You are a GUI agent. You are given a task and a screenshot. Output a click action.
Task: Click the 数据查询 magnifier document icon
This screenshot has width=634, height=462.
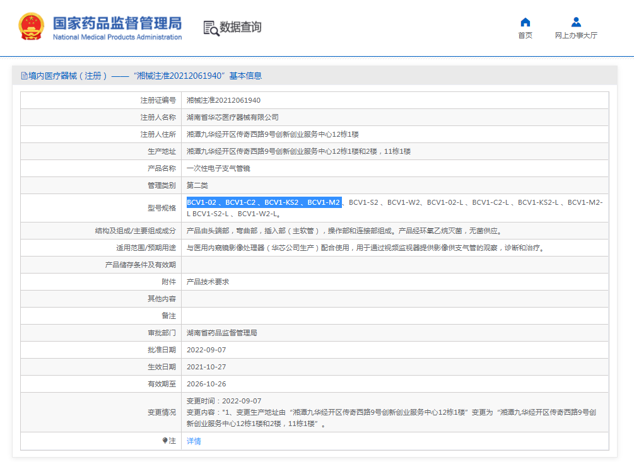click(211, 28)
